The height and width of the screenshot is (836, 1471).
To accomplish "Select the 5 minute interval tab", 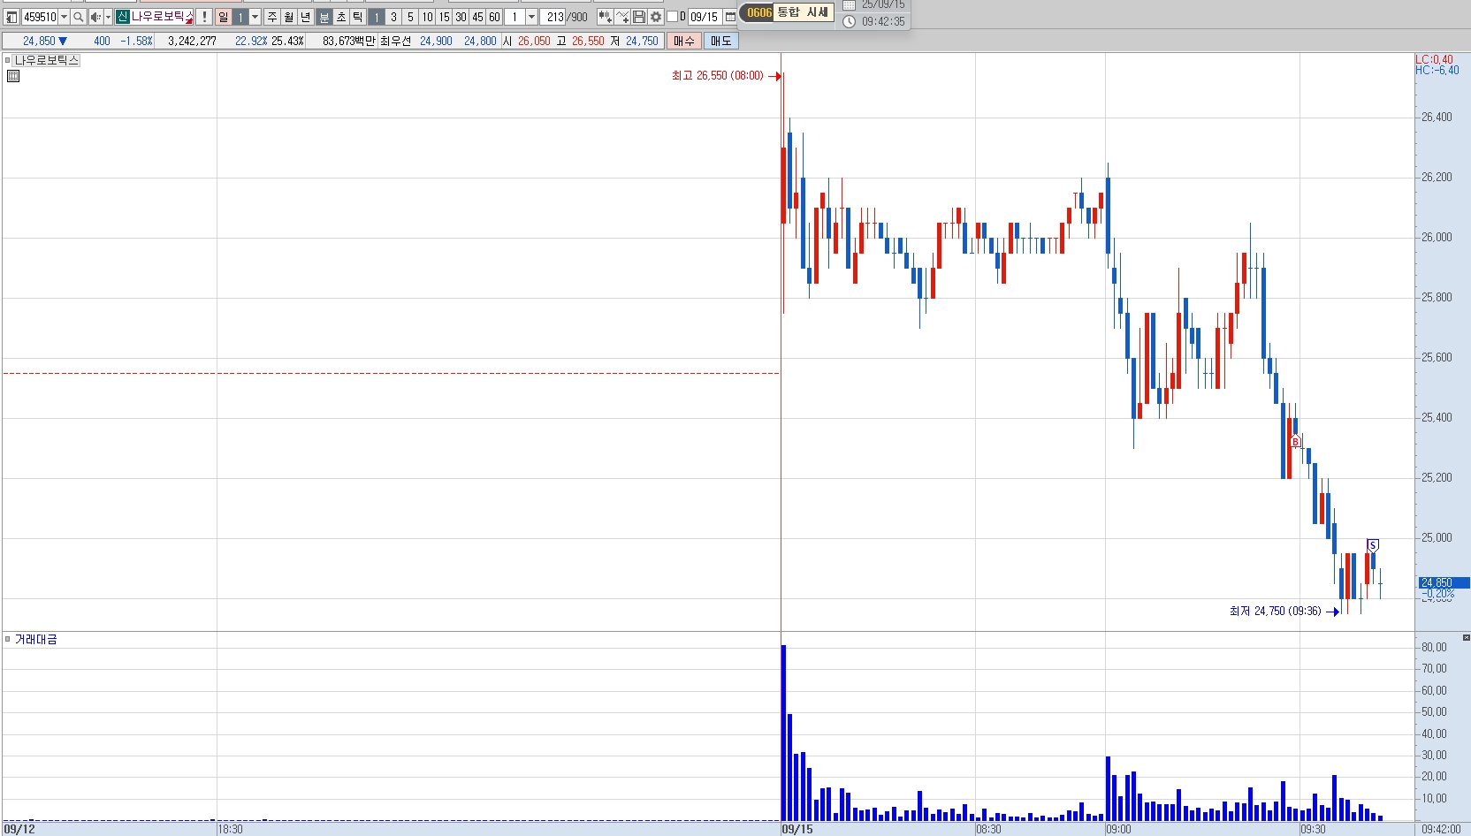I will [410, 17].
